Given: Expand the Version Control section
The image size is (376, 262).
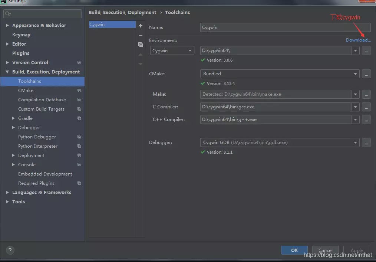Looking at the screenshot, I should (x=7, y=62).
